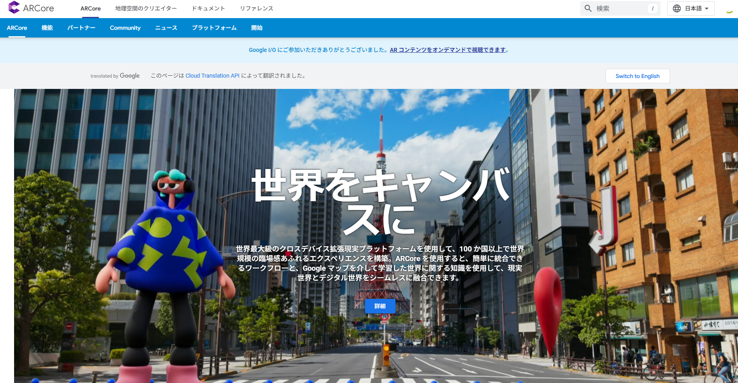Open the ドキュメント tab

click(x=208, y=8)
